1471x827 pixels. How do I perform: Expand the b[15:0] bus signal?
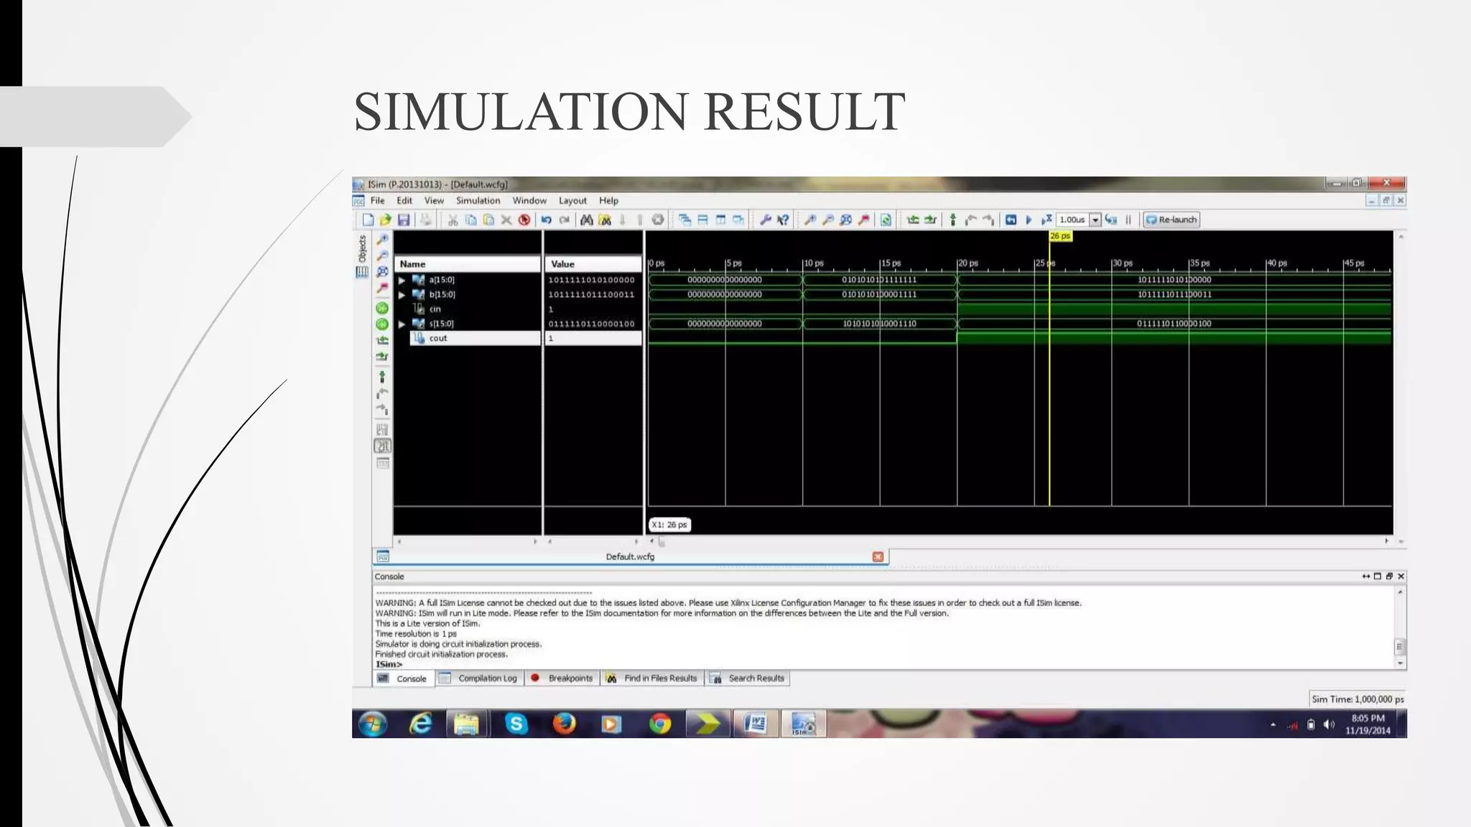tap(402, 294)
